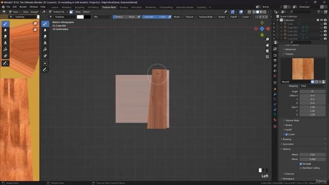Open the Window menu
Screen dimensions: 329x185
coord(33,7)
